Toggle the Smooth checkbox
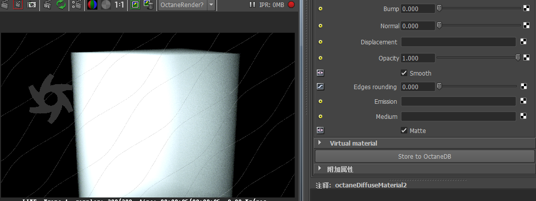Image resolution: width=536 pixels, height=201 pixels. pyautogui.click(x=404, y=73)
